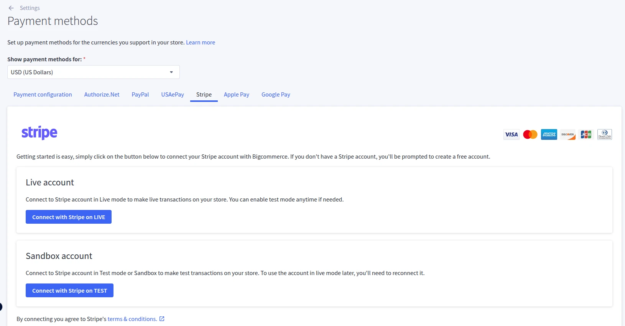
Task: Open the Authorize.Net tab
Action: point(102,95)
